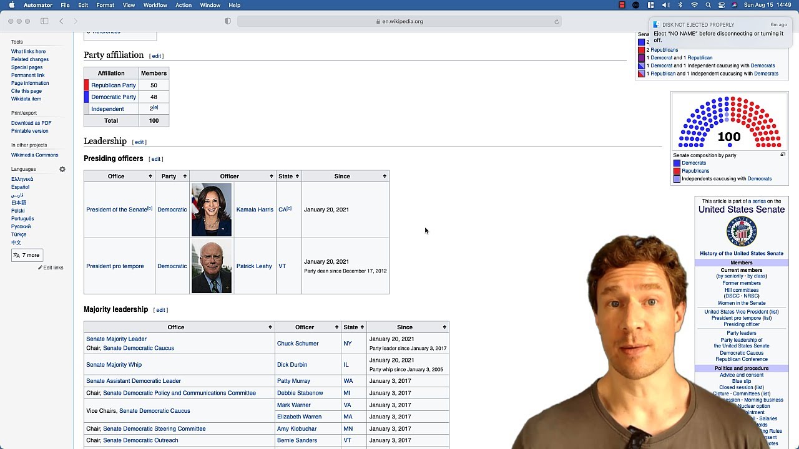Open the Senate composition diagram

coord(729,123)
